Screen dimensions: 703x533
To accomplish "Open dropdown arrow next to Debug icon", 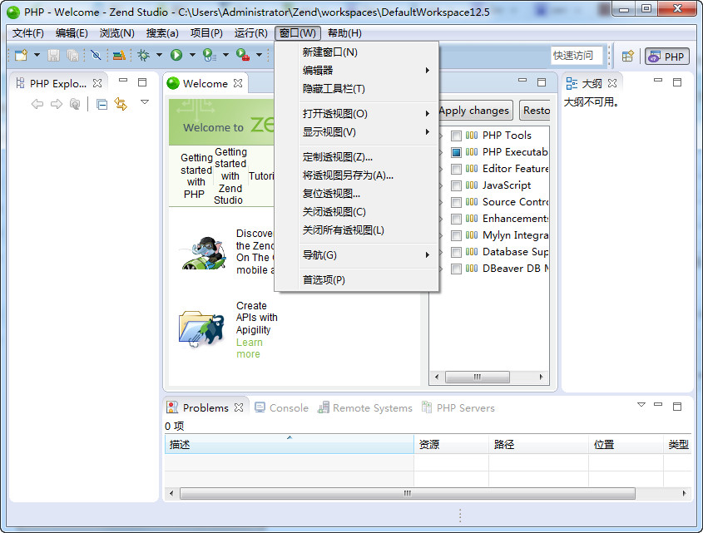I will 159,55.
